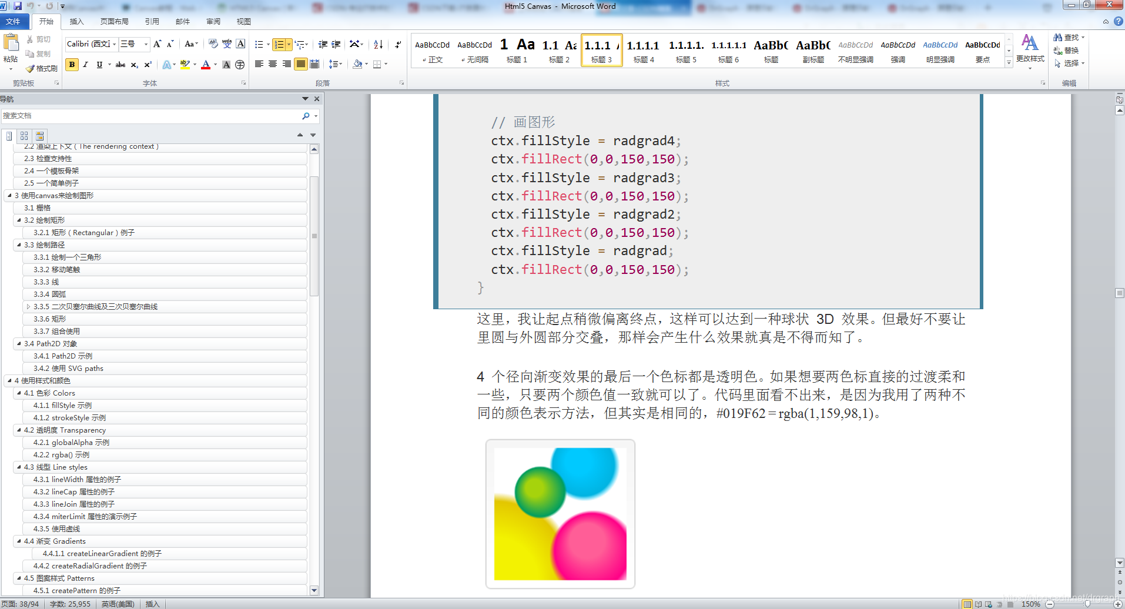Screen dimensions: 1125x609
Task: Apply strikethrough (abc) formatting
Action: click(120, 65)
